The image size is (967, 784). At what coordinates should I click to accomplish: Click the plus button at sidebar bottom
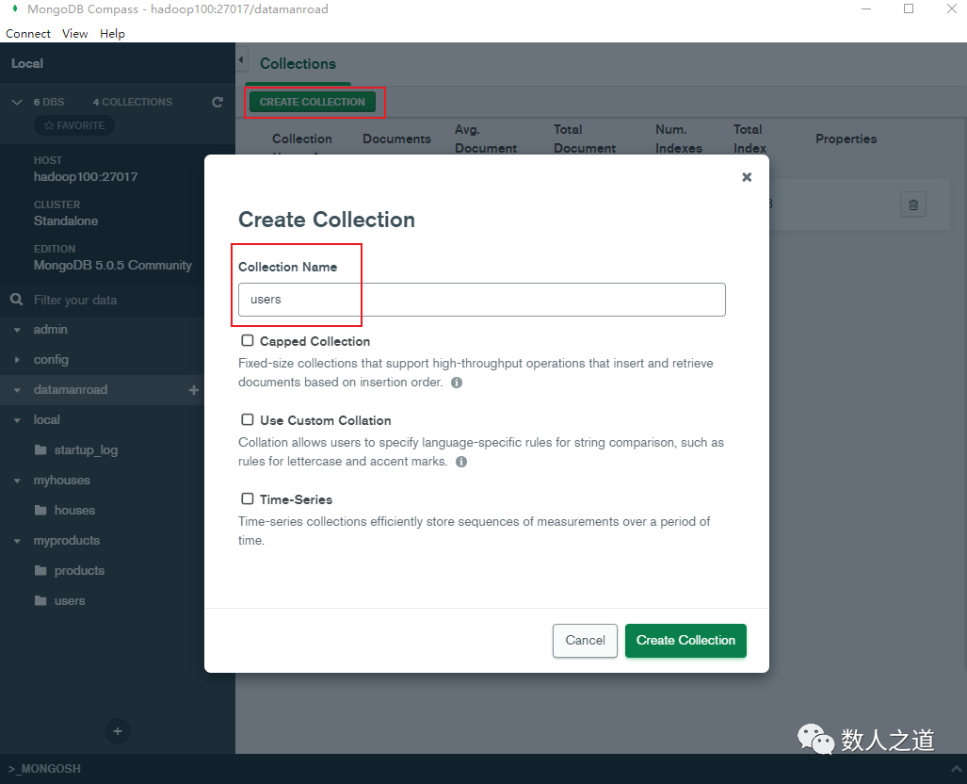[x=117, y=731]
